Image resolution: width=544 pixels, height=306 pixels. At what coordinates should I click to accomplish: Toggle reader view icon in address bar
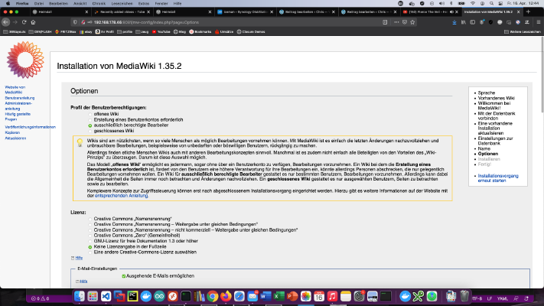385,22
